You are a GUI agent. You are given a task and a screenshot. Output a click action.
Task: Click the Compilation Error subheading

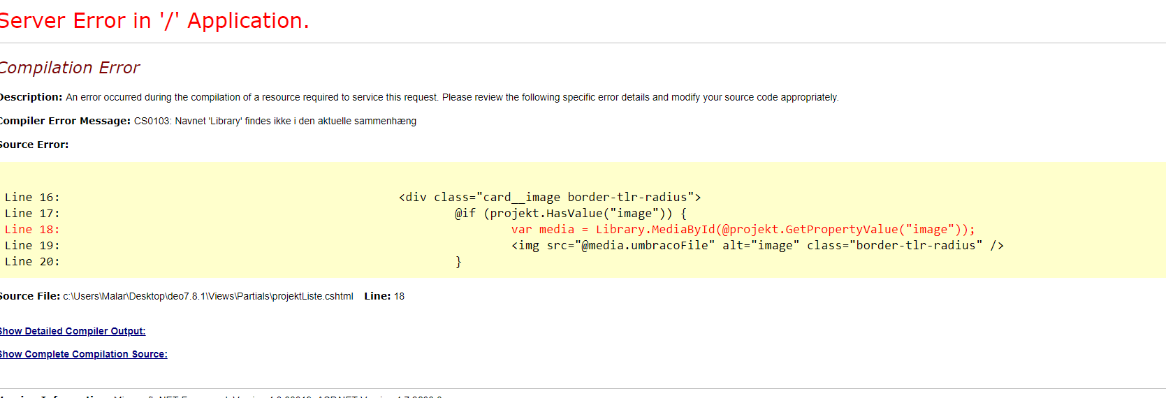[70, 68]
